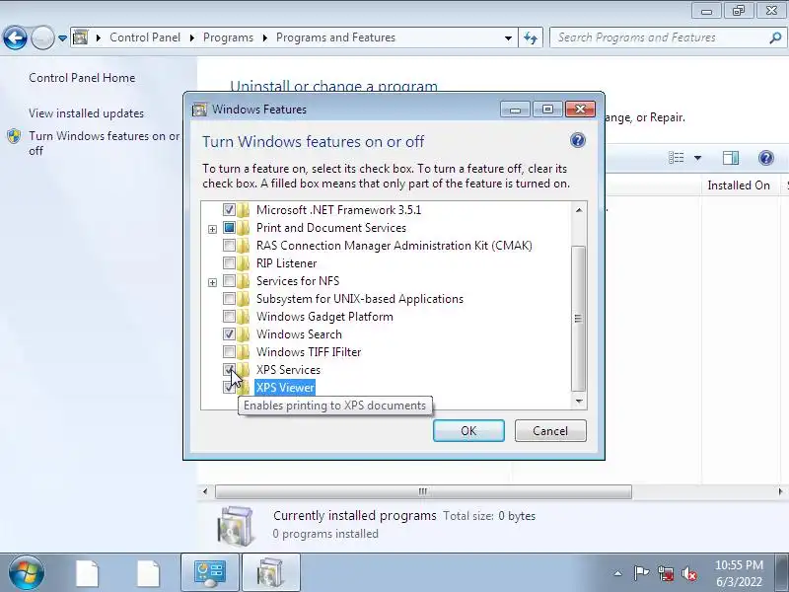The height and width of the screenshot is (592, 789).
Task: Click the folder icon of Print and Document Services
Action: tap(244, 228)
